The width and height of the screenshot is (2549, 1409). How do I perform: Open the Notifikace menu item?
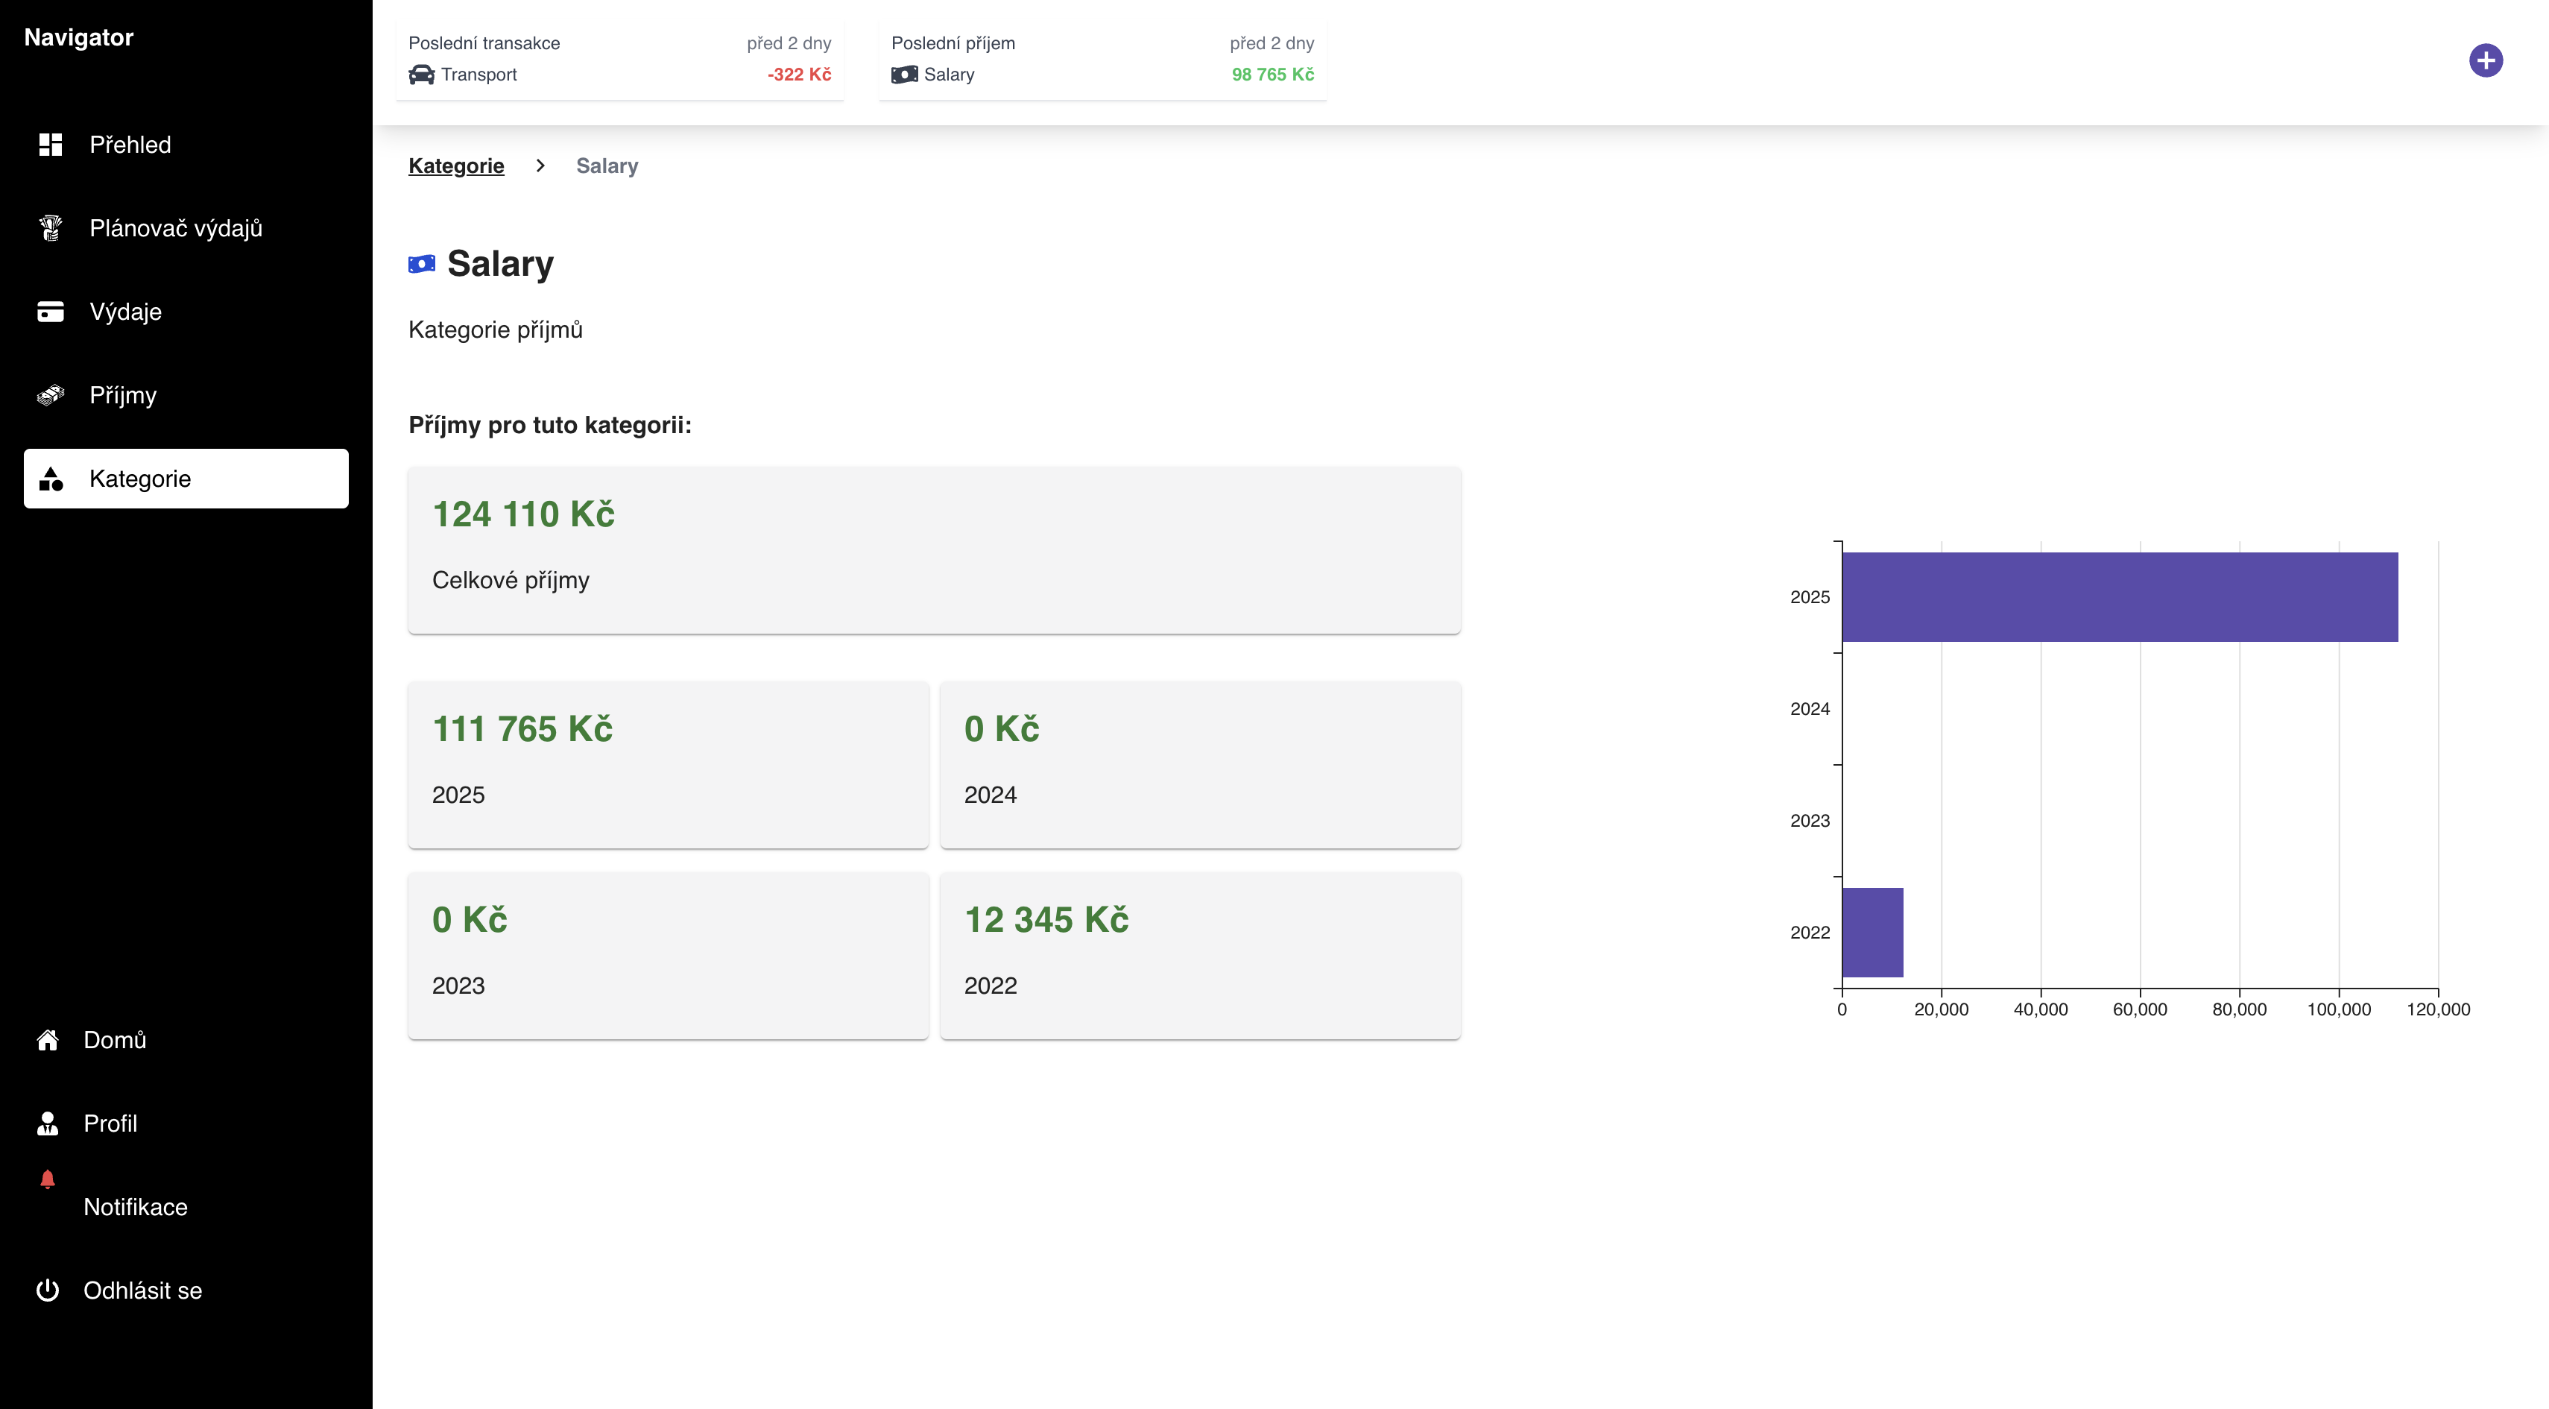click(x=136, y=1207)
